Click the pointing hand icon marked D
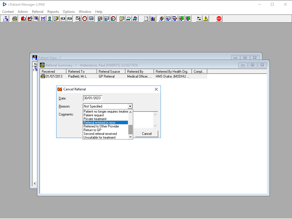 click(63, 19)
